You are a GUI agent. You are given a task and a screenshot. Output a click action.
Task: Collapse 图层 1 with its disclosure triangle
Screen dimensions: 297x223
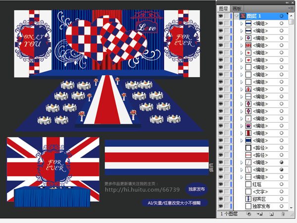coord(237,16)
